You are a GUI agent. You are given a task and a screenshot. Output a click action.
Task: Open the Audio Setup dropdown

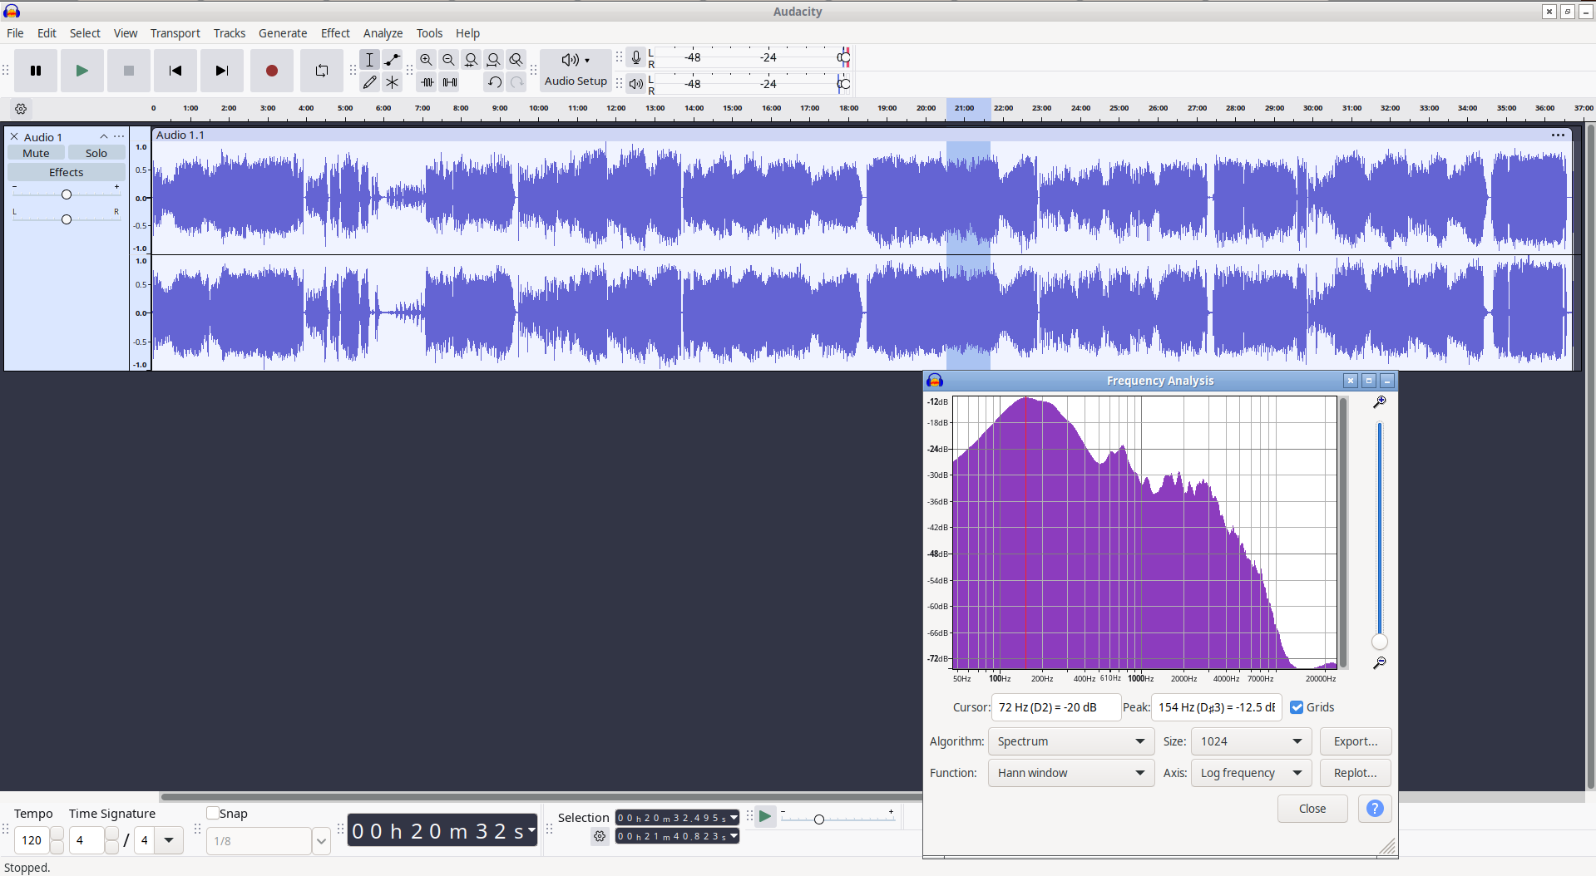[x=576, y=70]
